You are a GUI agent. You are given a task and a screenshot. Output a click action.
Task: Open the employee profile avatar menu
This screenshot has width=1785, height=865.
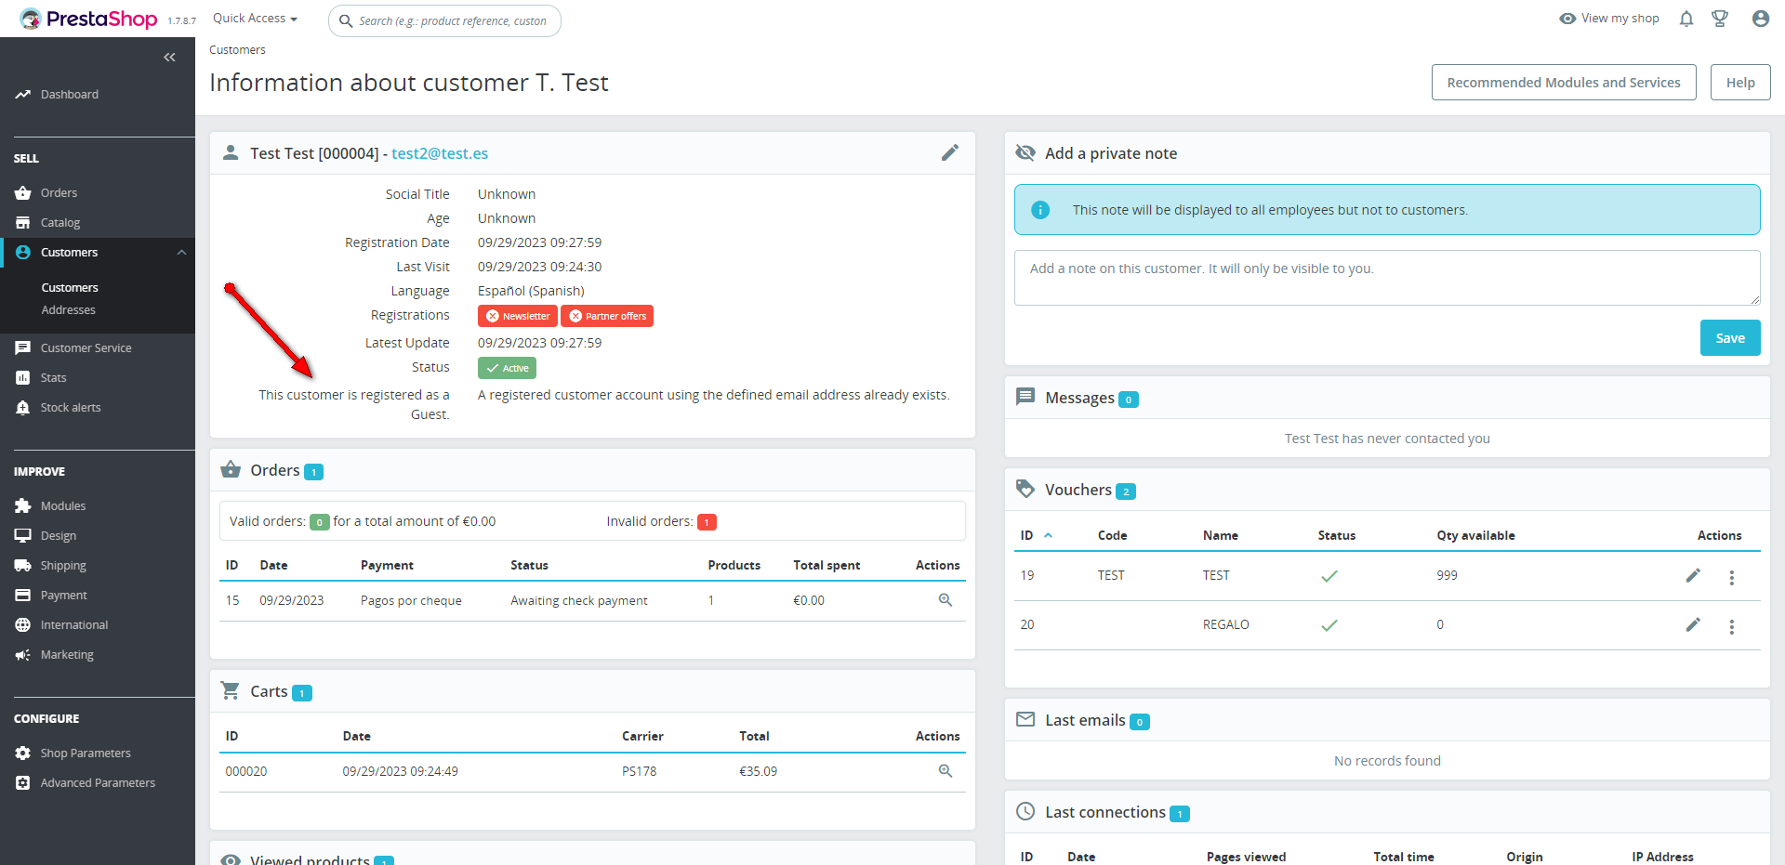pyautogui.click(x=1760, y=19)
